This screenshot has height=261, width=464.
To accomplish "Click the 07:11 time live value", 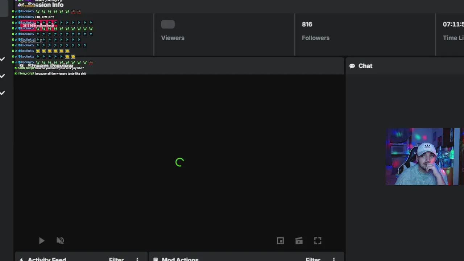I will [x=453, y=24].
